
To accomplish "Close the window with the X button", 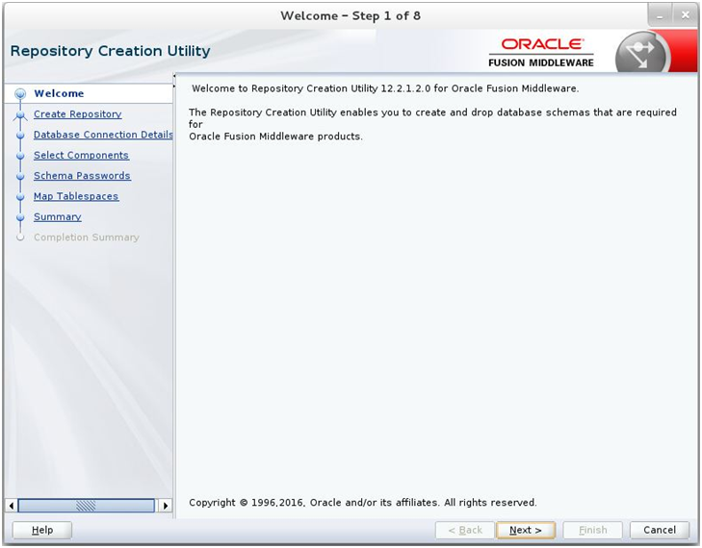I will pyautogui.click(x=686, y=15).
